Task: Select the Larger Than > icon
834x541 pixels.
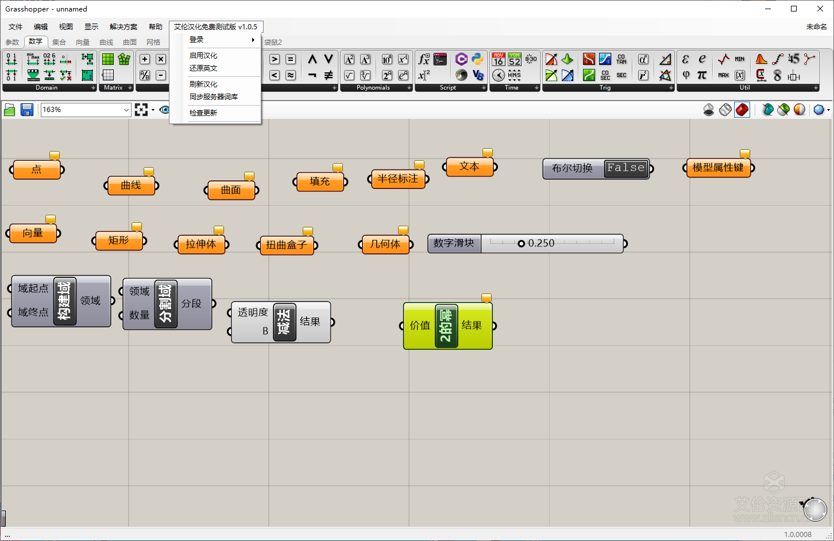Action: point(275,59)
